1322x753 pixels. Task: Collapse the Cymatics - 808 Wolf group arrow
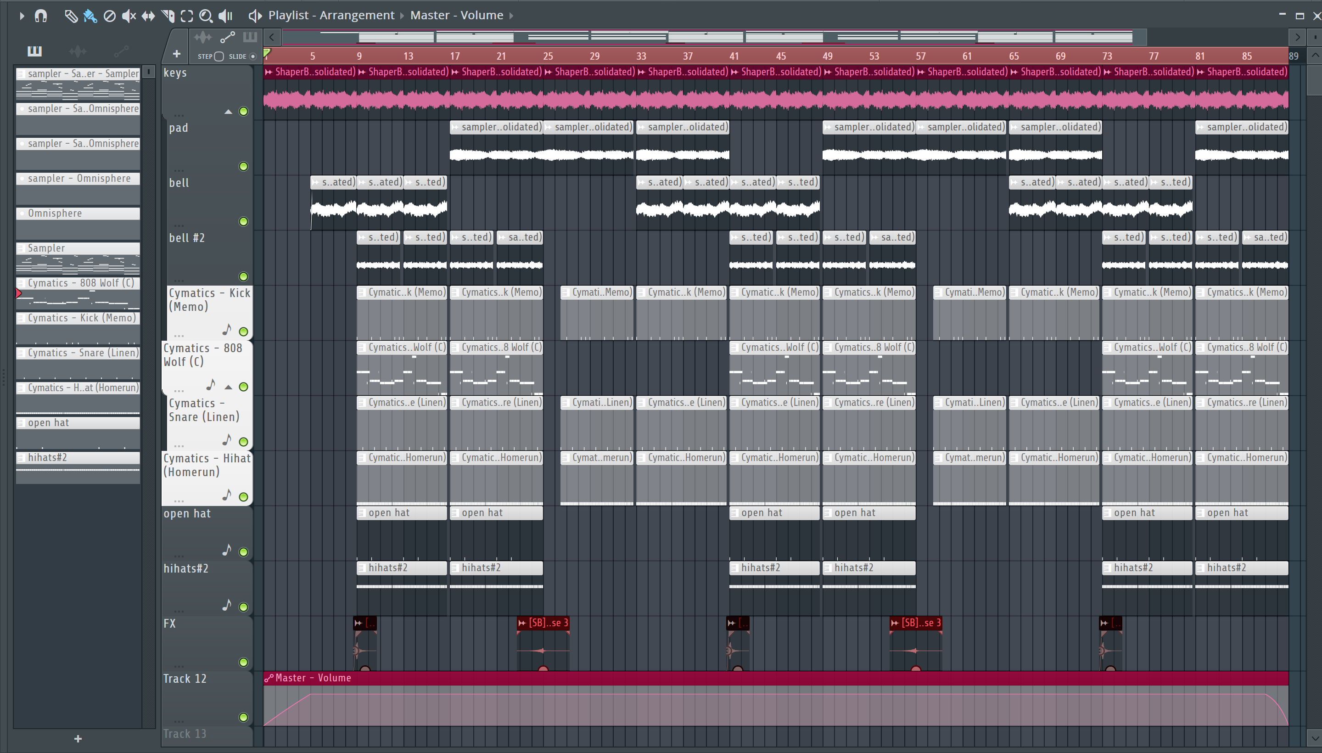coord(228,387)
